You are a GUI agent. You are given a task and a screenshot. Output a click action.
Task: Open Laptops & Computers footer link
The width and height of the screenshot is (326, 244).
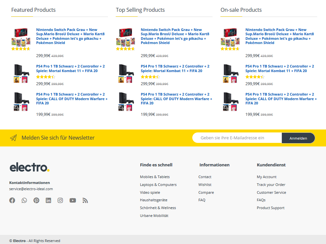point(158,185)
